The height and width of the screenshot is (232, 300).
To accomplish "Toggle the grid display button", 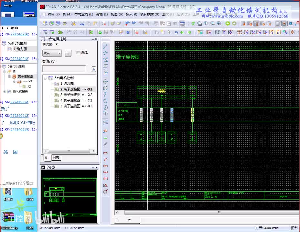I will coord(278,24).
